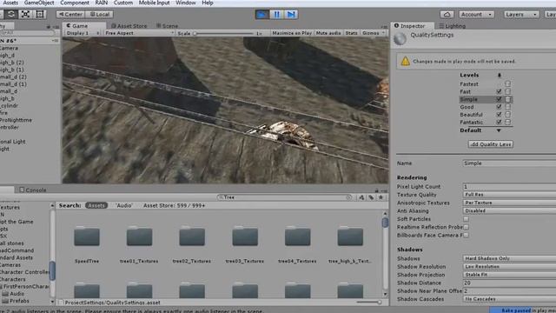Toggle the Simple level platform checkbox
Image resolution: width=556 pixels, height=313 pixels.
click(x=499, y=99)
